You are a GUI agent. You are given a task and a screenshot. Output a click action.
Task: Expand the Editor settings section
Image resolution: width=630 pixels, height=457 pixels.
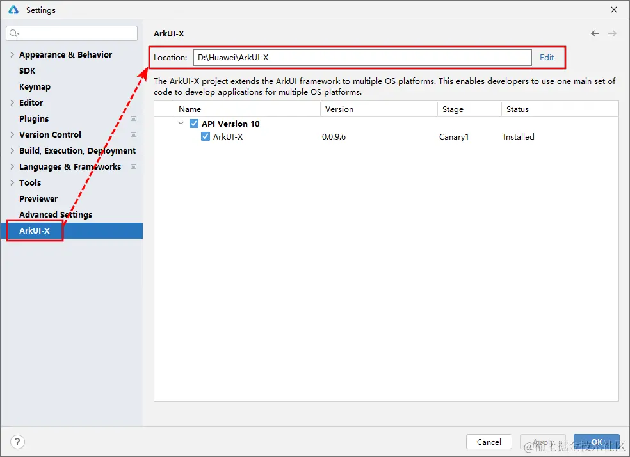pos(12,103)
